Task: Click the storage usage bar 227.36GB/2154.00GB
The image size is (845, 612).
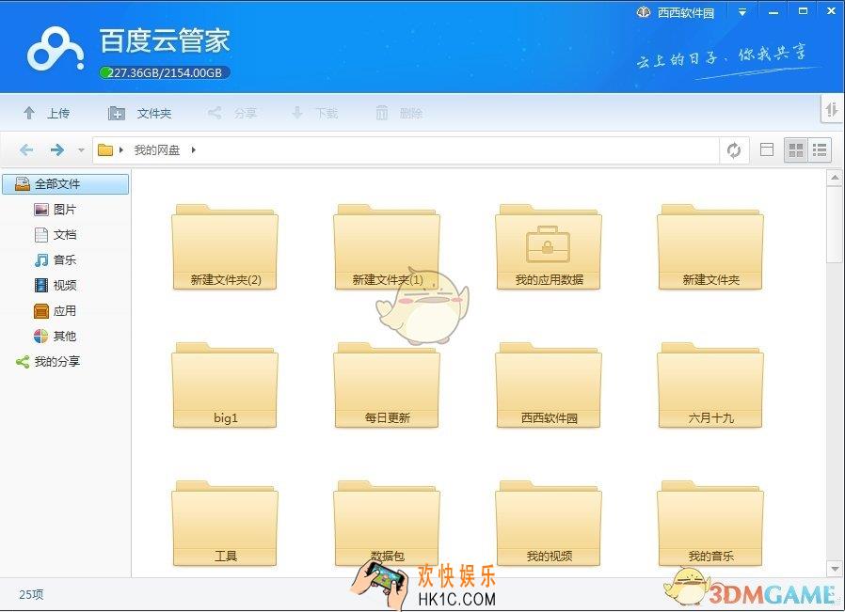Action: coord(165,72)
